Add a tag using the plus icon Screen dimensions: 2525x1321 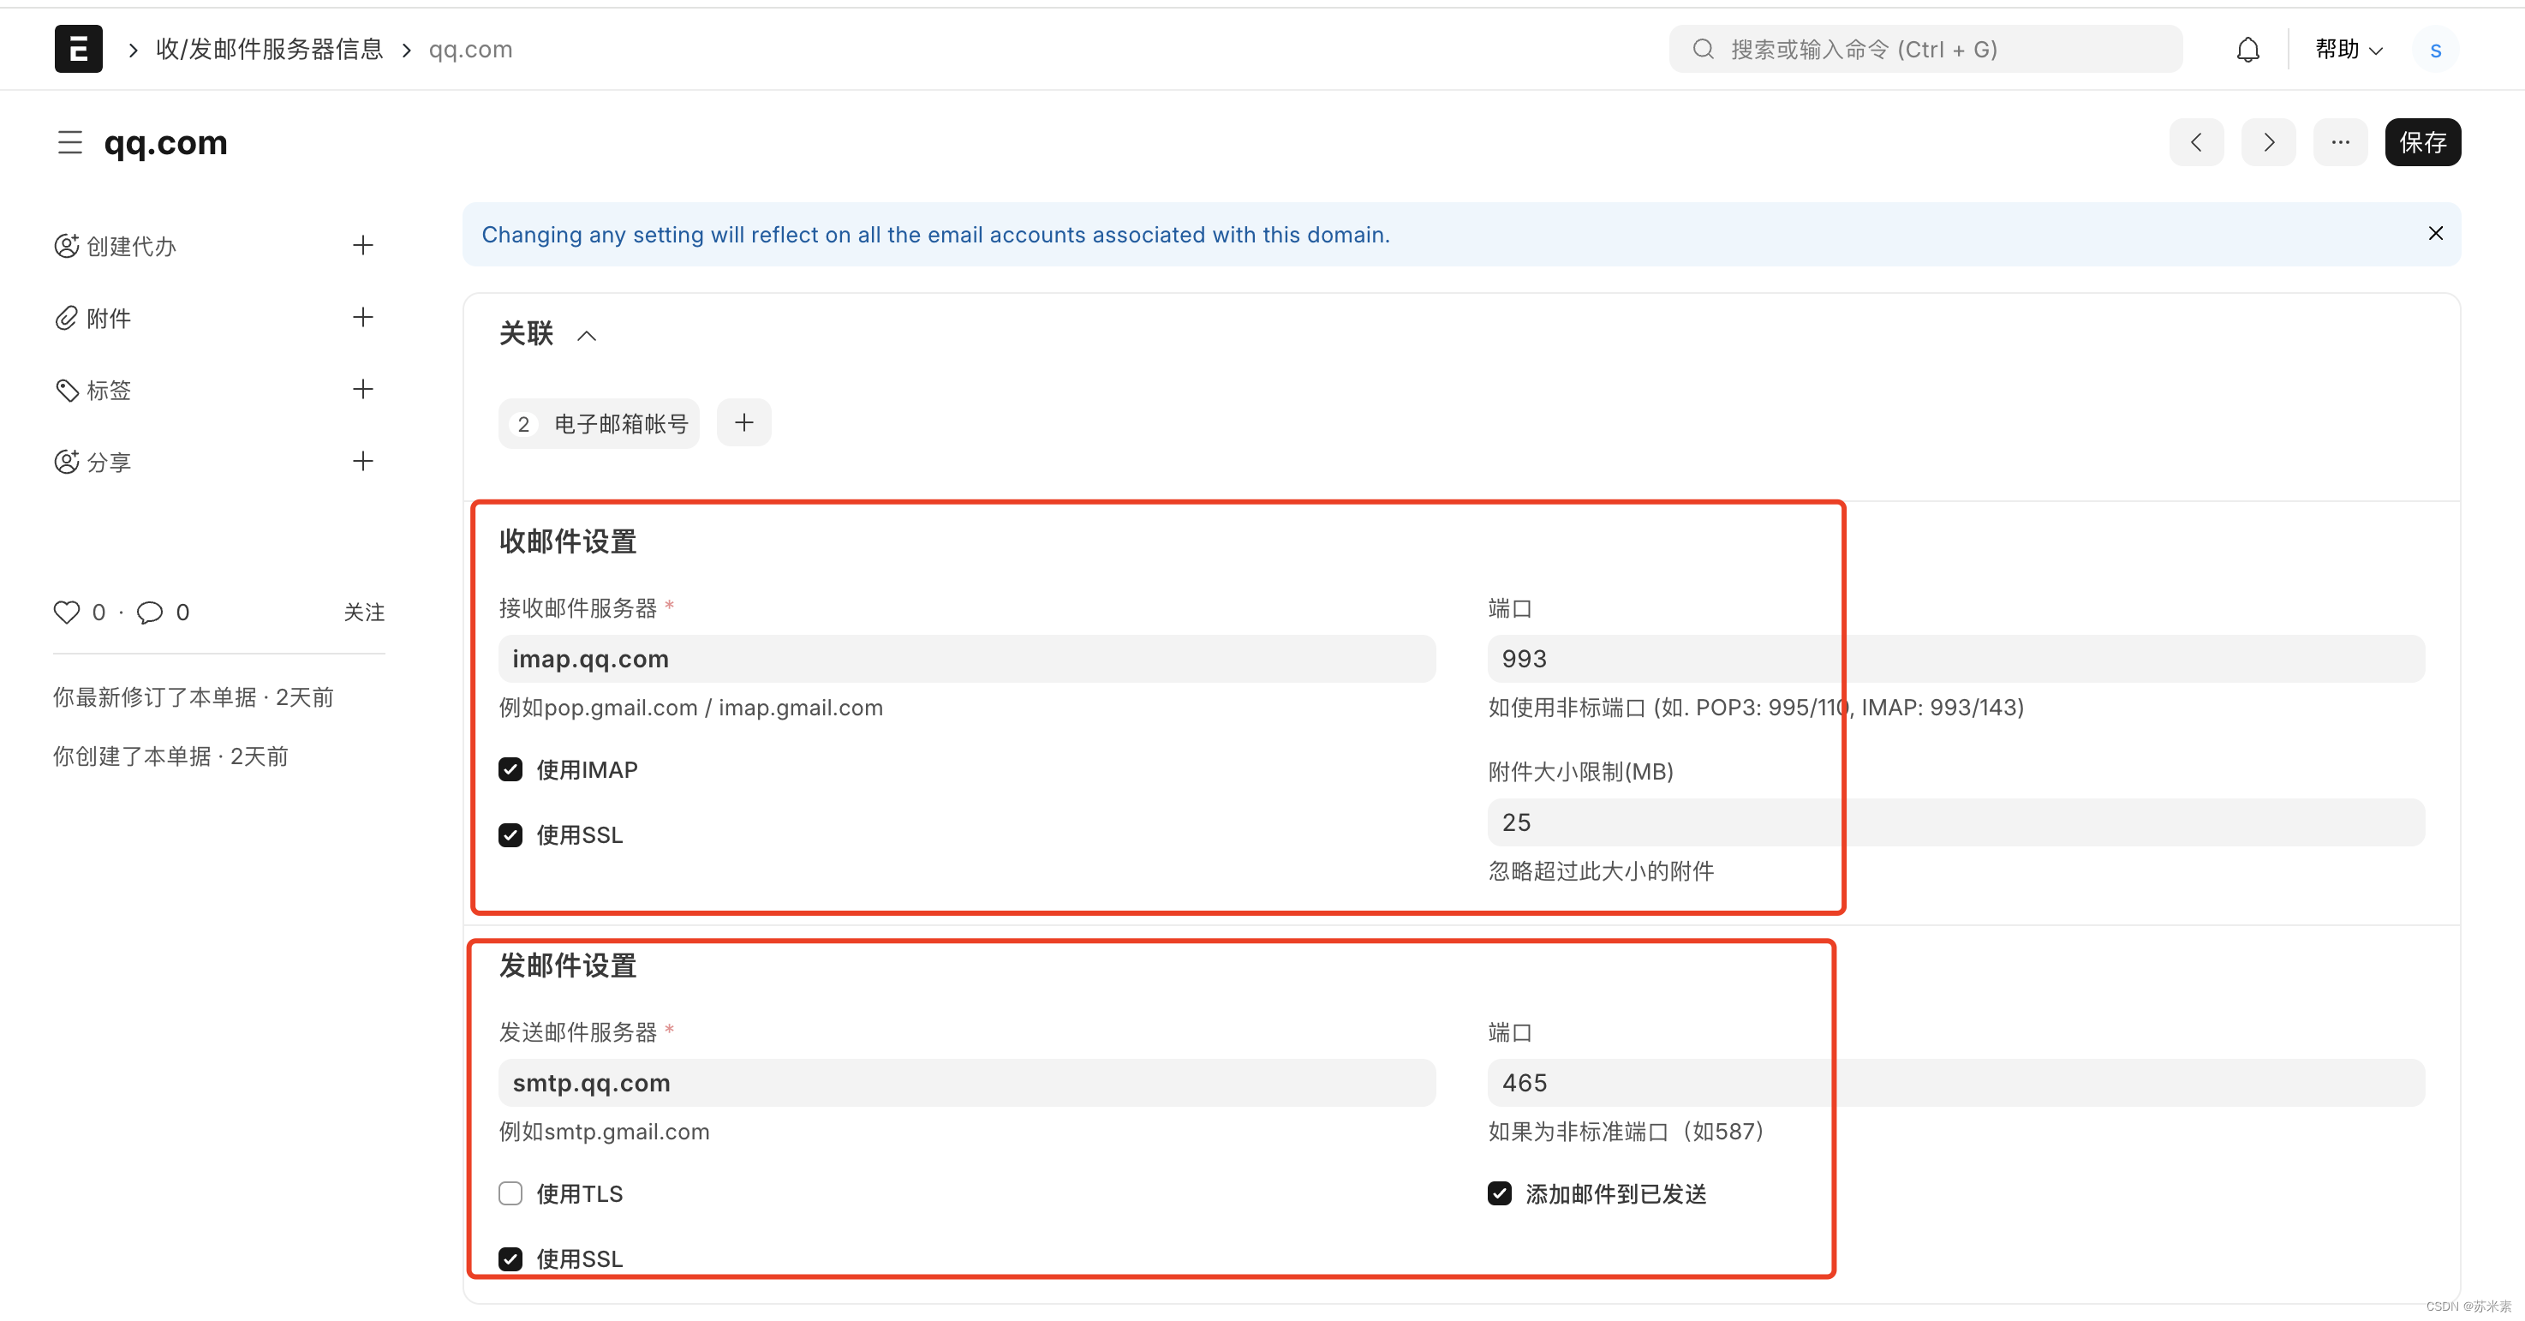coord(362,389)
